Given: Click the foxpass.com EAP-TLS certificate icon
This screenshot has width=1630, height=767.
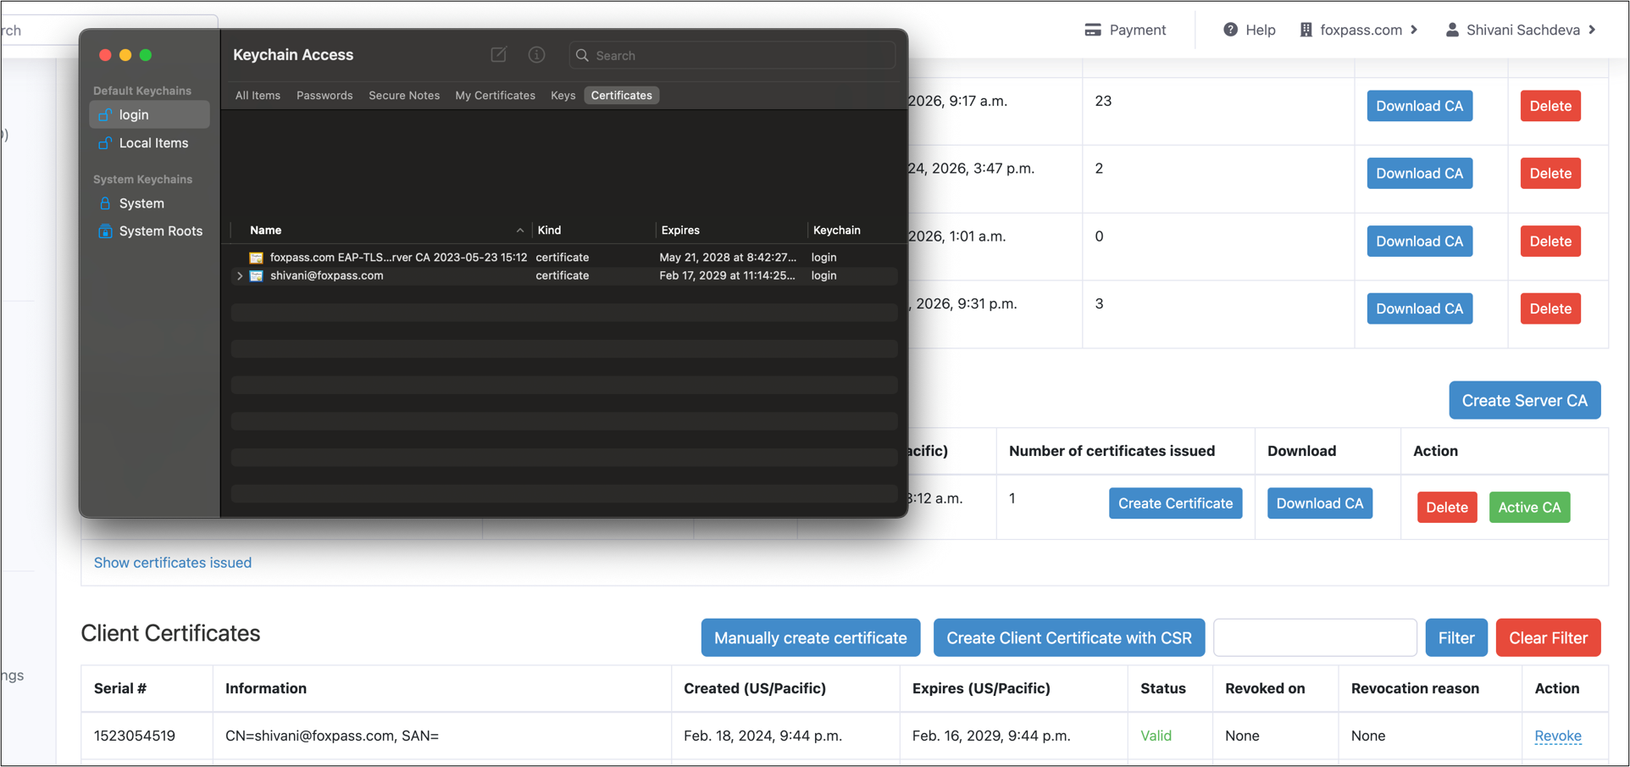Looking at the screenshot, I should point(256,257).
